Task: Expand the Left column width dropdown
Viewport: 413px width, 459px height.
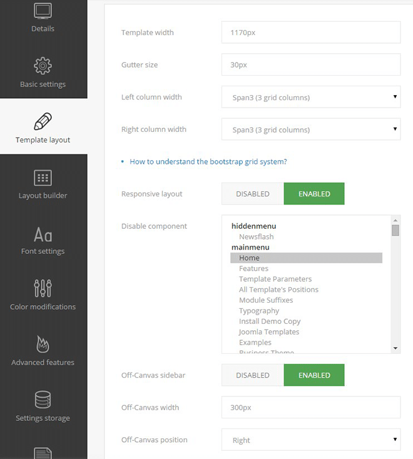Action: [x=311, y=98]
